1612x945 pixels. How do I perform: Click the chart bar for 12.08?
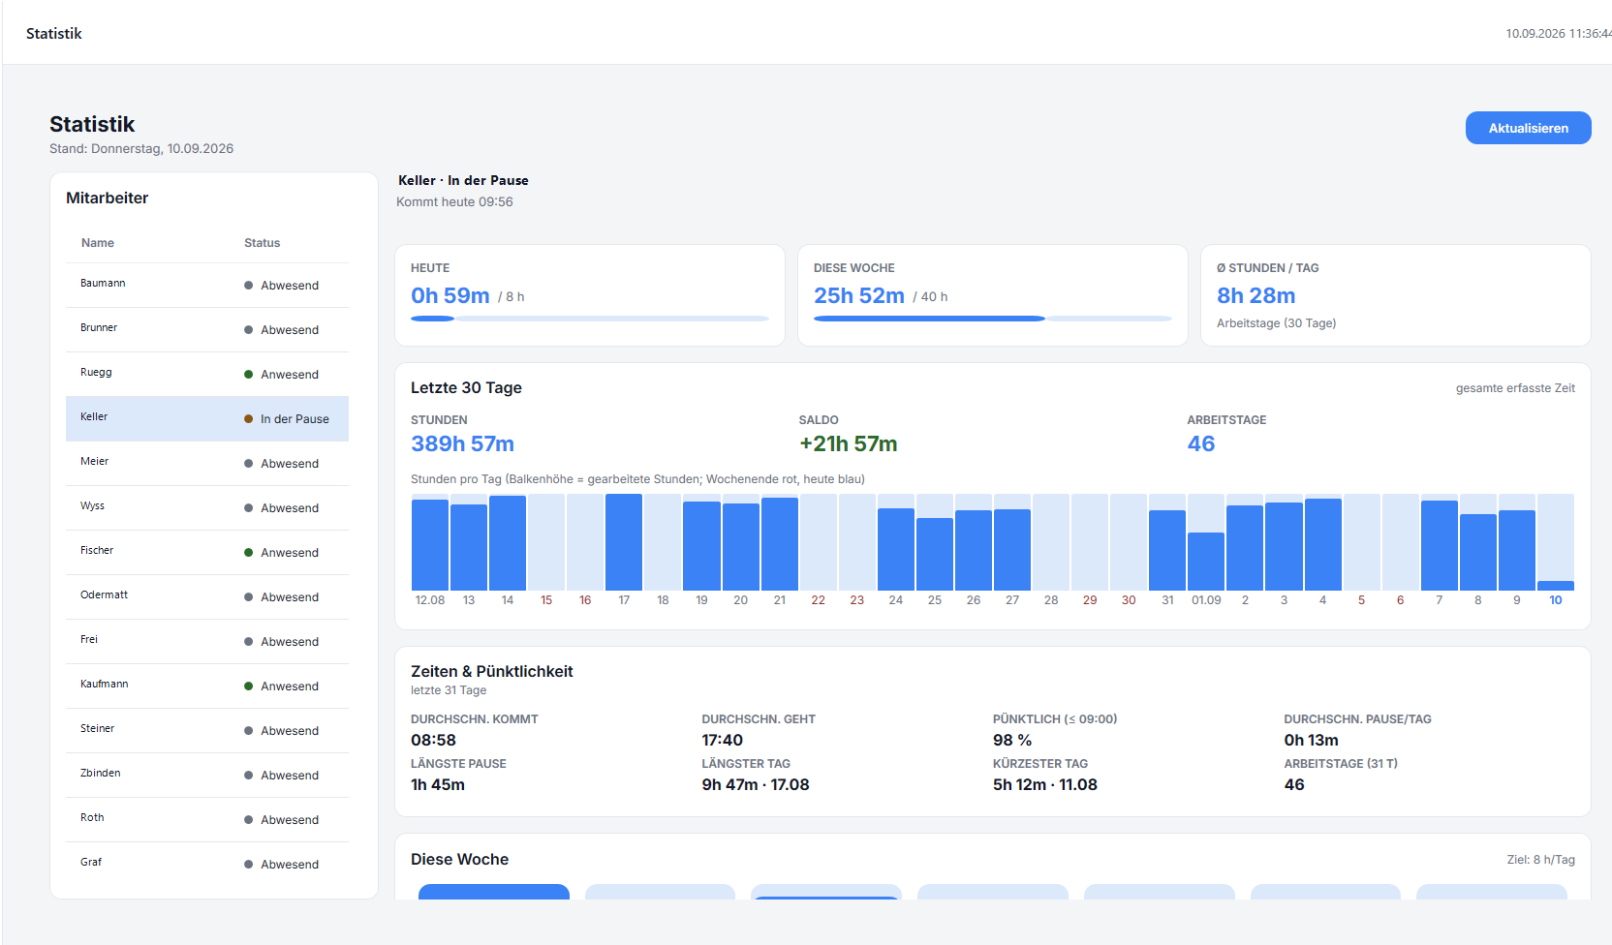coord(430,545)
